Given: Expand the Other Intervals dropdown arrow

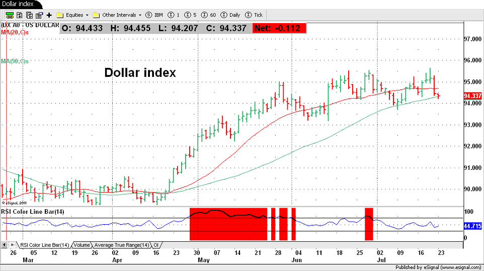Looking at the screenshot, I should (140, 15).
